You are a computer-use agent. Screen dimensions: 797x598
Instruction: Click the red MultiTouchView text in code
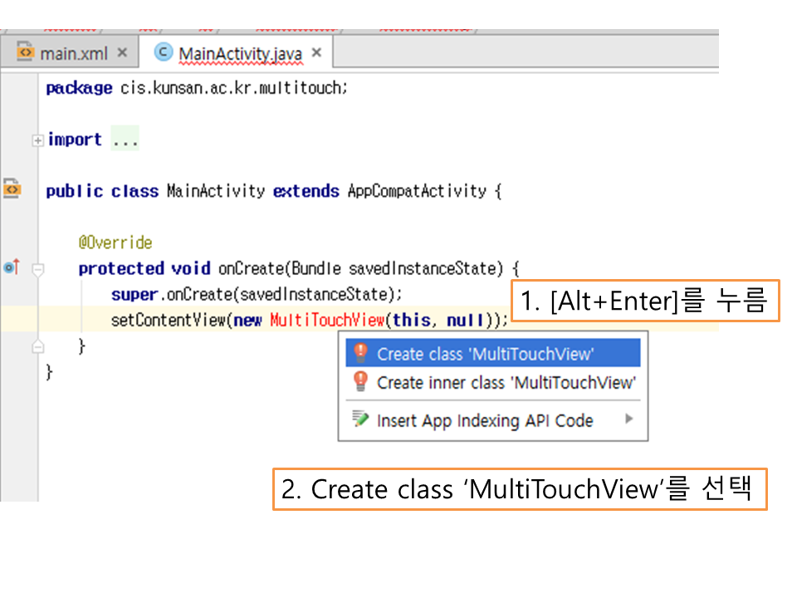pos(327,321)
